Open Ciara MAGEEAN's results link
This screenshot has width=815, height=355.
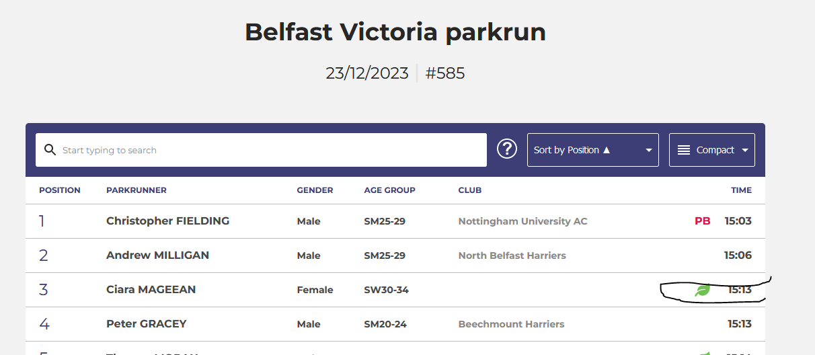click(151, 290)
